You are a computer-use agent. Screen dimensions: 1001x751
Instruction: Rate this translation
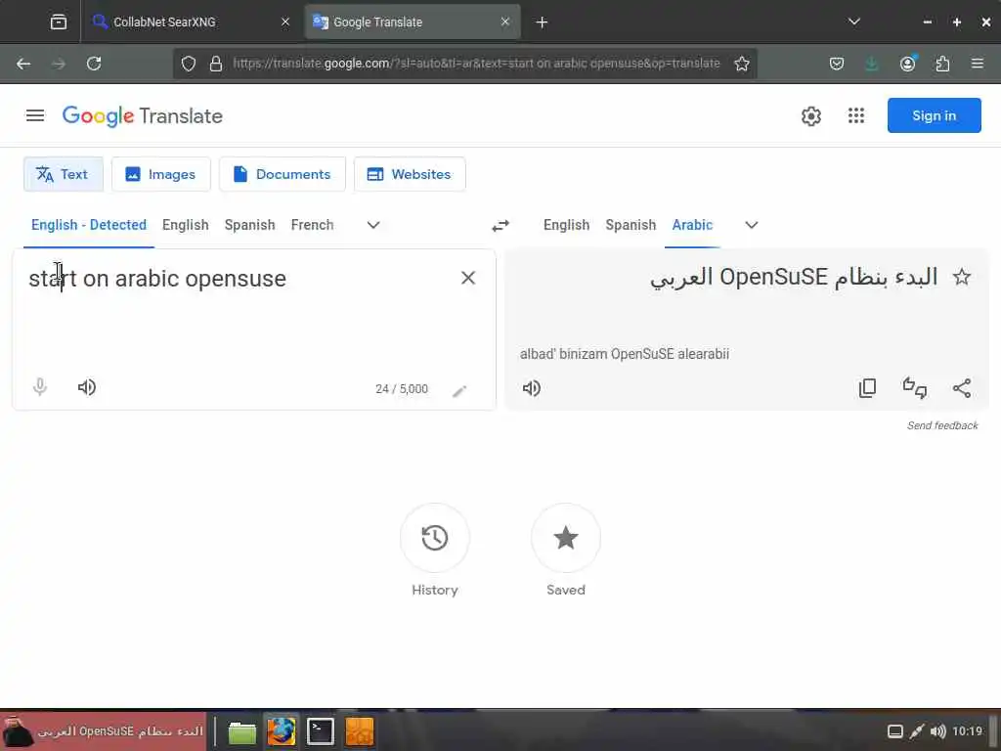915,388
